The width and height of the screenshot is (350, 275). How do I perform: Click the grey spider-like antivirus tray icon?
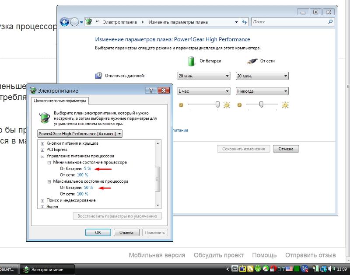pos(234,268)
